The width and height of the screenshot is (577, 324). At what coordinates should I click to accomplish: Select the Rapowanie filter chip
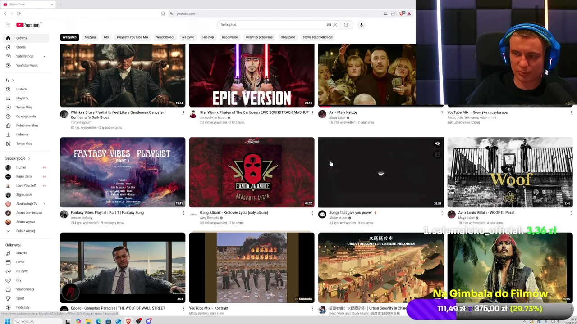229,37
